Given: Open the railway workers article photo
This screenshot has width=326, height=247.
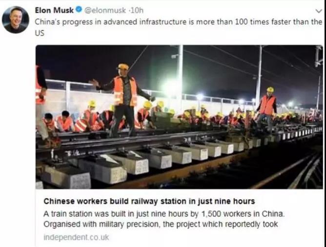Looking at the screenshot, I should 179,117.
